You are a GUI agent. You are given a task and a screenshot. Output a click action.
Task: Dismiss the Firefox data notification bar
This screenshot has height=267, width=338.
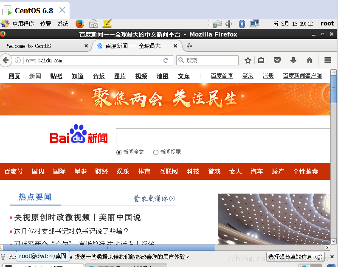[x=332, y=257]
